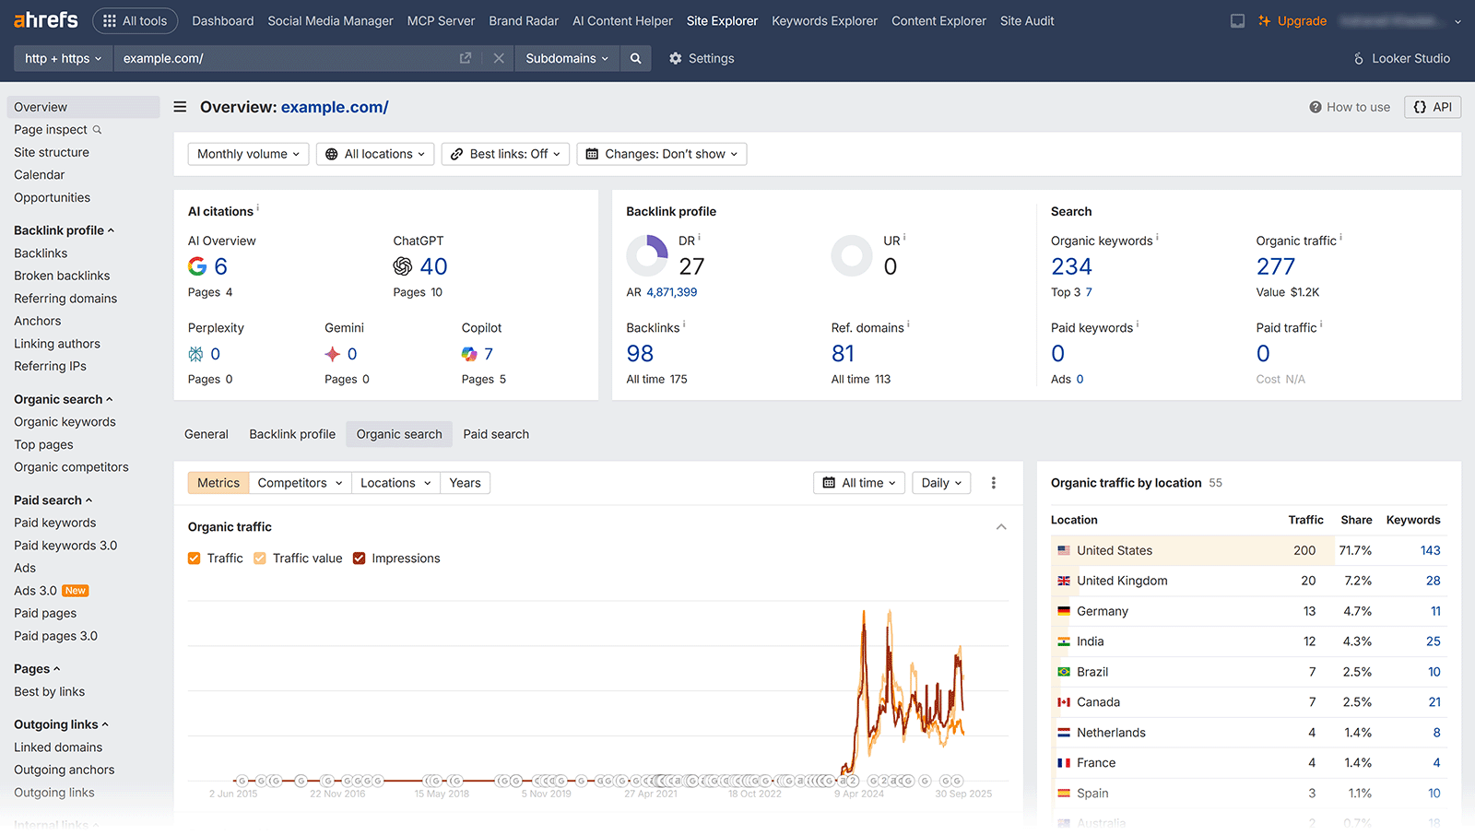Click the Looker Studio icon

(1357, 58)
